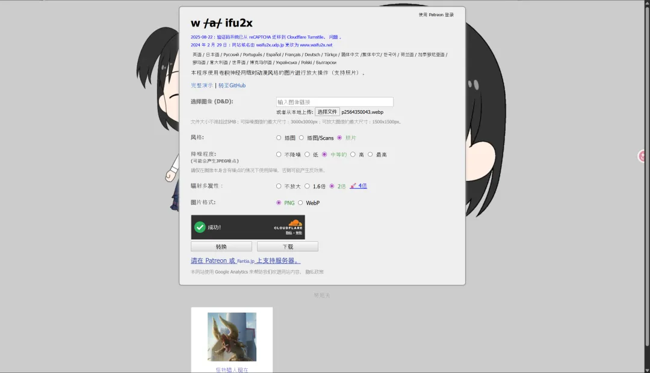Choose 中等的 noise reduction level

[324, 154]
